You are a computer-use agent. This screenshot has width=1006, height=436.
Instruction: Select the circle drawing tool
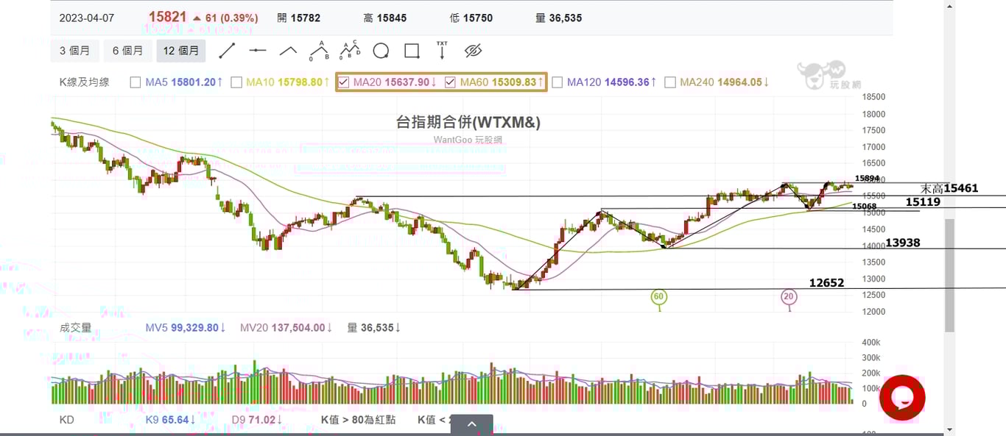coord(381,51)
